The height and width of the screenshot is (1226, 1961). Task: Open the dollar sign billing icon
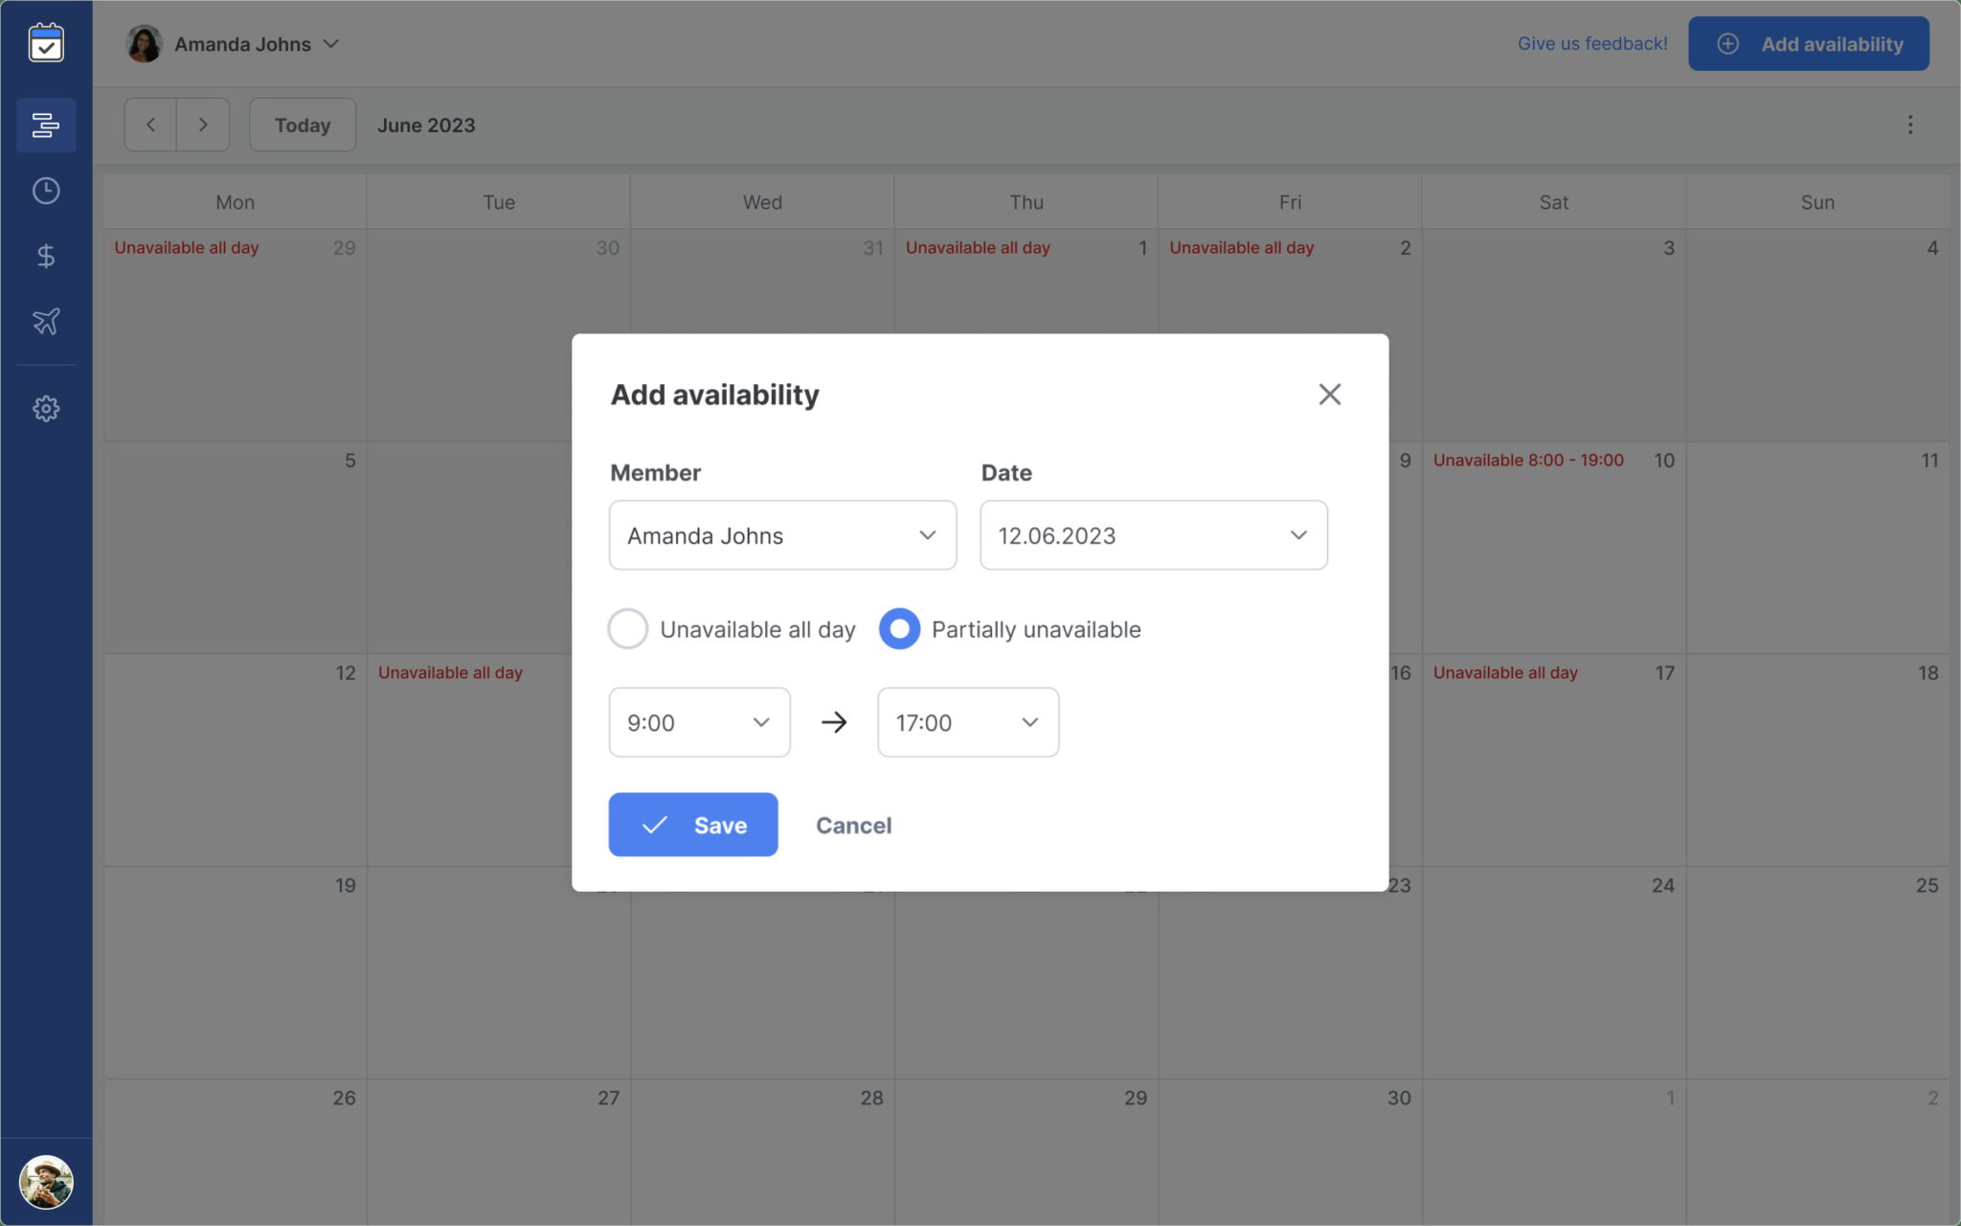[46, 256]
